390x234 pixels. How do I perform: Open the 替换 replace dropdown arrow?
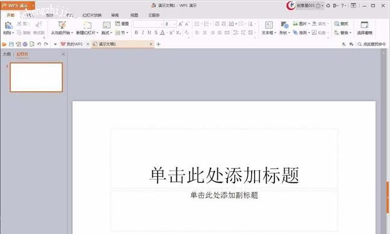[x=350, y=33]
